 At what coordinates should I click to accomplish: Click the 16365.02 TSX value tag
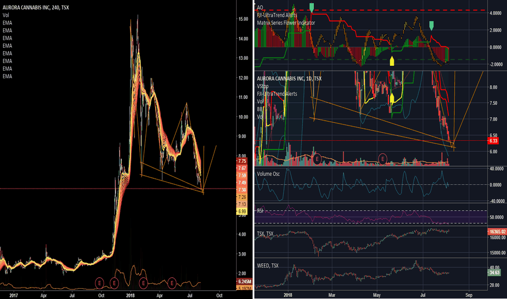click(497, 232)
